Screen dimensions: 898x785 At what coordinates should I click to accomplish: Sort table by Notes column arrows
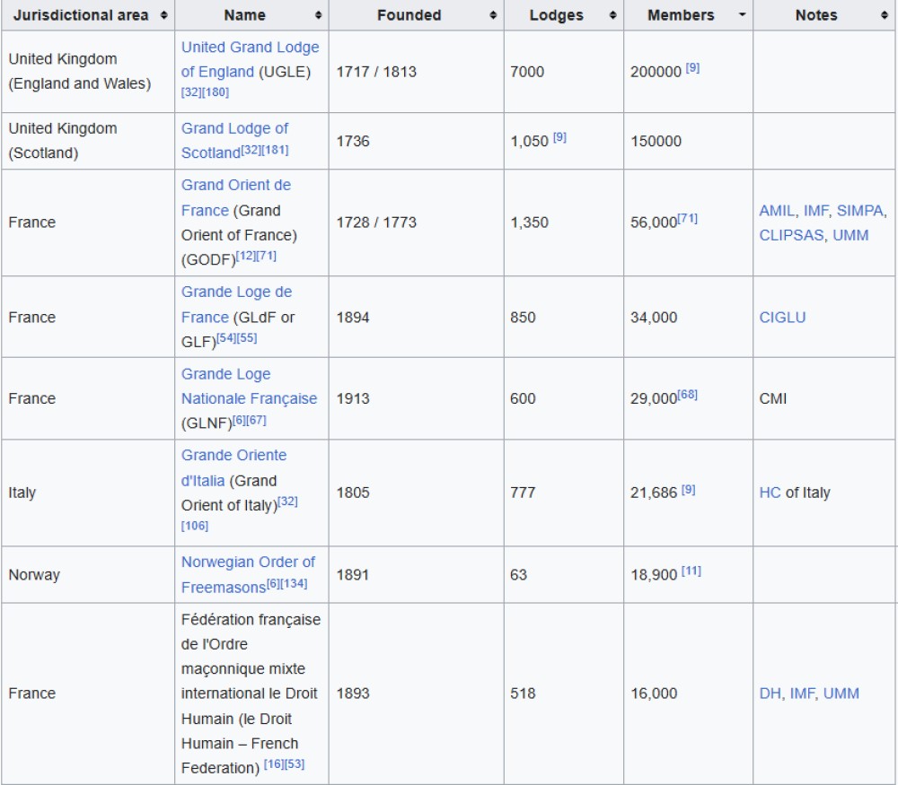click(885, 15)
